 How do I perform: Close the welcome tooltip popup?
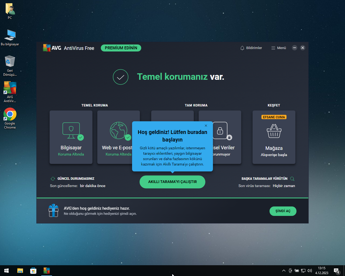pyautogui.click(x=206, y=126)
